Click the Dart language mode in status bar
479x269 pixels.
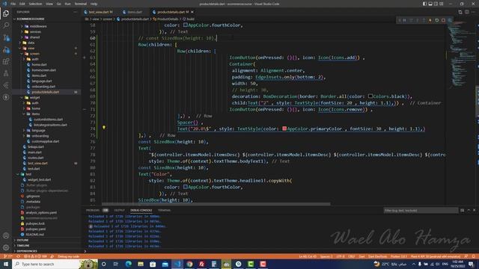click(361, 256)
